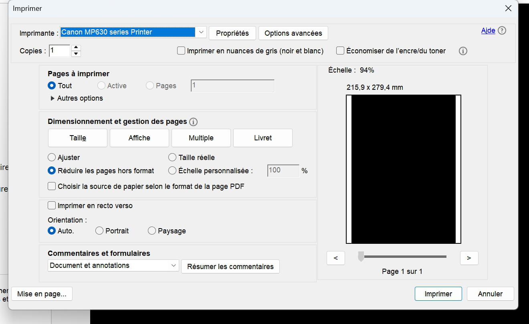Toggle Économiser de l'encre/du toner checkbox
Screen dimensions: 529x324
click(340, 51)
